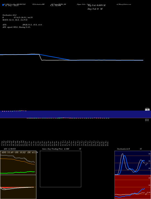The width and height of the screenshot is (151, 199).
Task: Click the Stochastics 48.2 value line
Action: [x=9, y=15]
